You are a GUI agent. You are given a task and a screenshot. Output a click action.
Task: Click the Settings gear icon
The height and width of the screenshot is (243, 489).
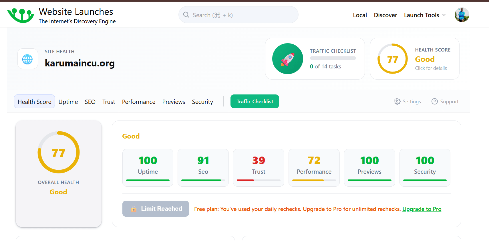click(397, 101)
